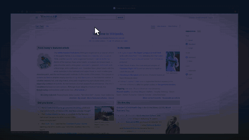Click the Archive link under featured article
Screen dimensions: 249x140
tap(73, 98)
